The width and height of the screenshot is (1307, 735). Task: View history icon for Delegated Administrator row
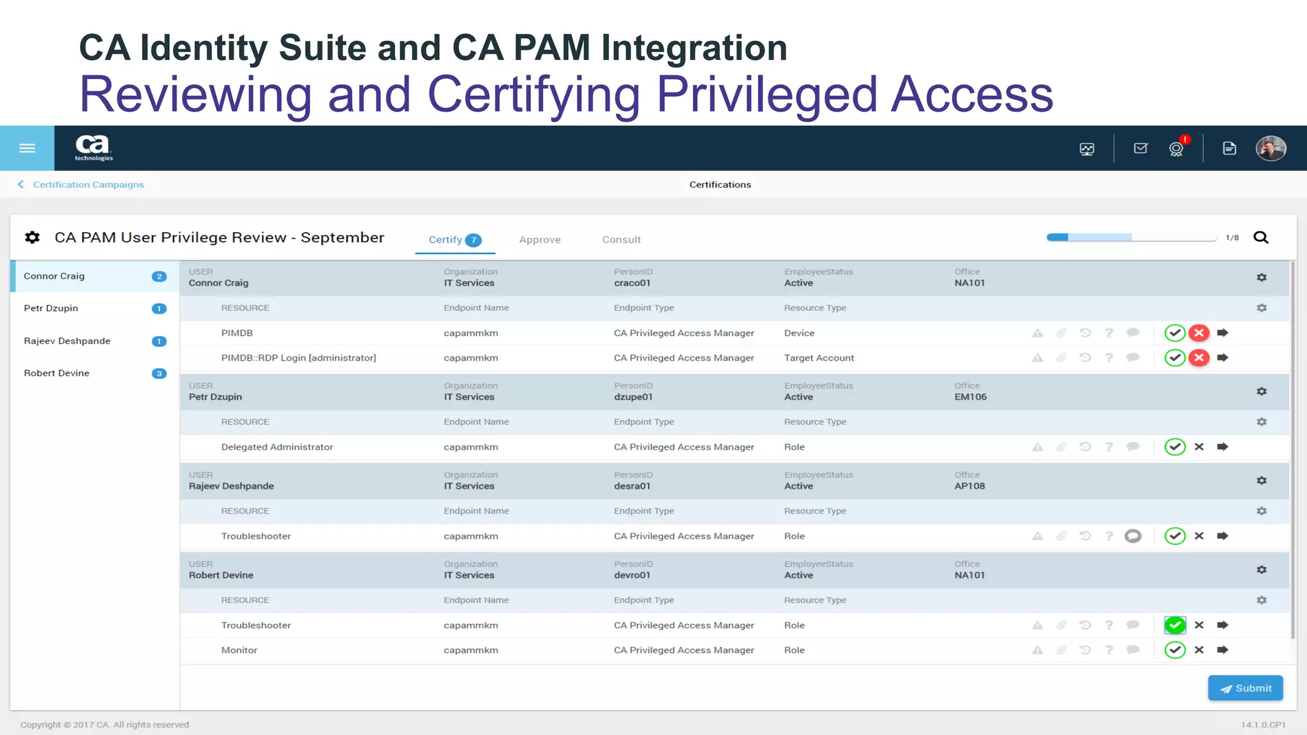(1085, 447)
